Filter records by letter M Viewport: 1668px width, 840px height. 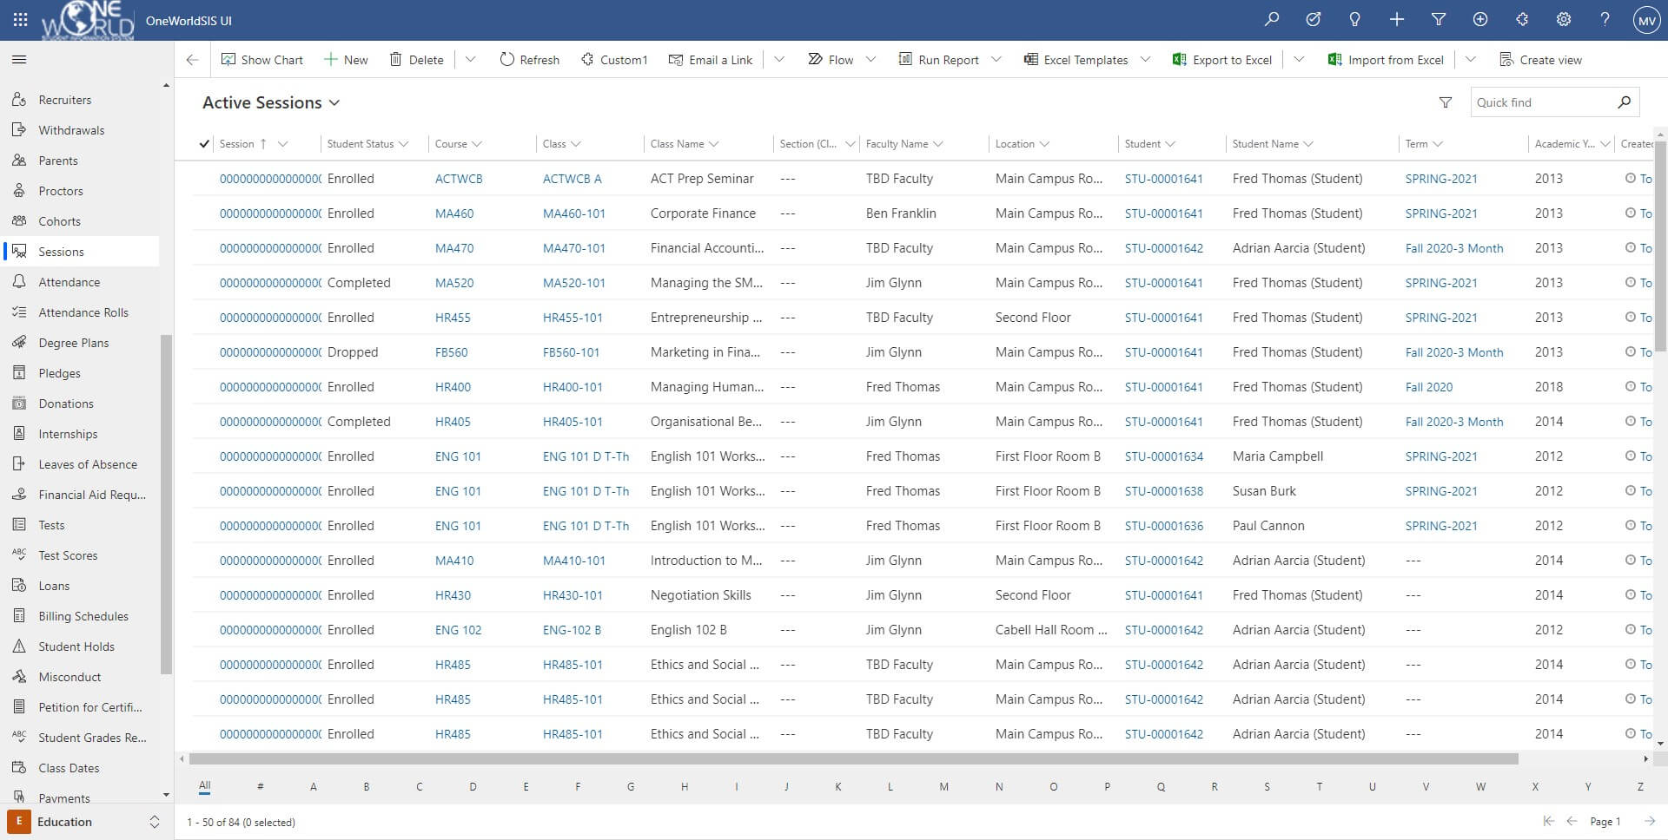pos(943,787)
